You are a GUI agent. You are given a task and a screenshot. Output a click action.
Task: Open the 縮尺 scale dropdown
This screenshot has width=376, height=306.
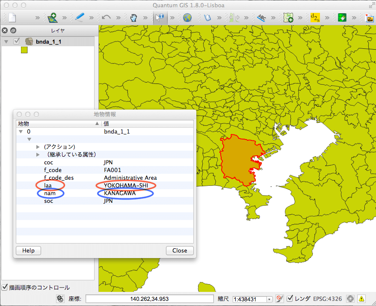pyautogui.click(x=269, y=299)
